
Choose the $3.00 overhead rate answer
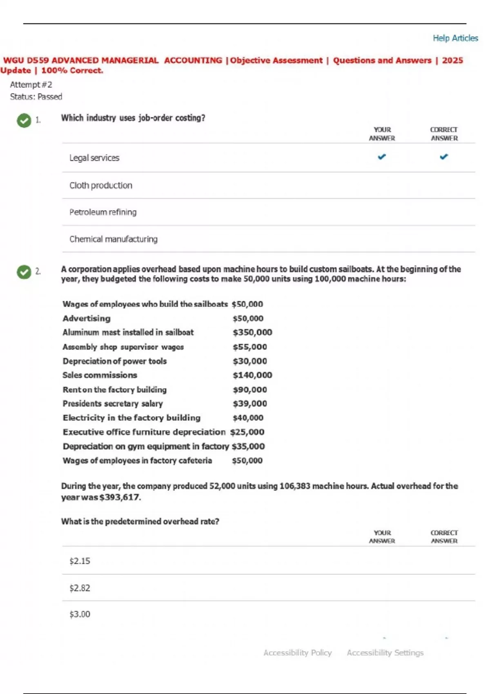[x=80, y=614]
